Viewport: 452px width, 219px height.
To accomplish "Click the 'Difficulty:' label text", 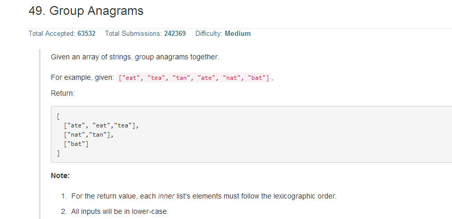I will point(209,34).
